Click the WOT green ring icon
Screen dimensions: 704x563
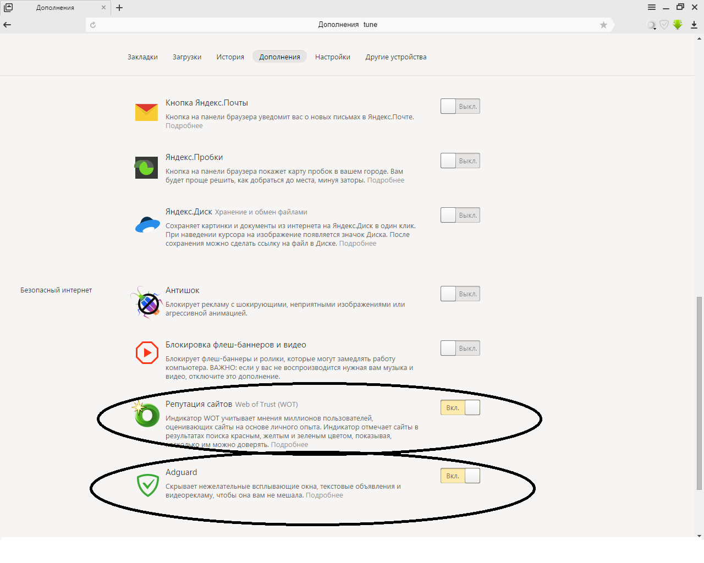146,415
